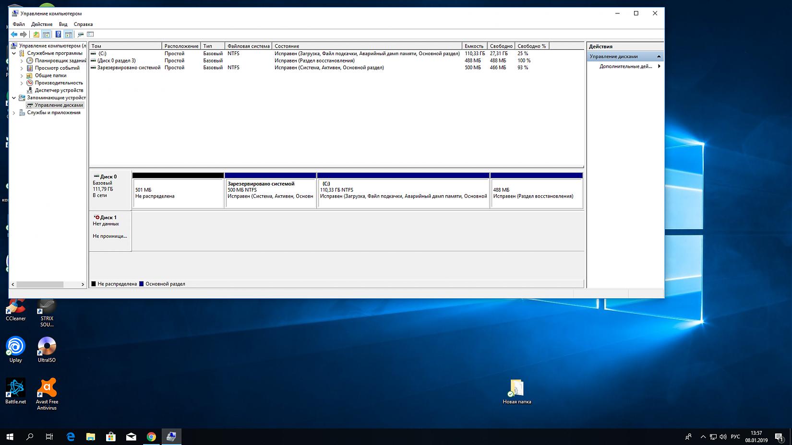Toggle the show/hide Action pane button
Screen dimensions: 792x445
[68, 35]
